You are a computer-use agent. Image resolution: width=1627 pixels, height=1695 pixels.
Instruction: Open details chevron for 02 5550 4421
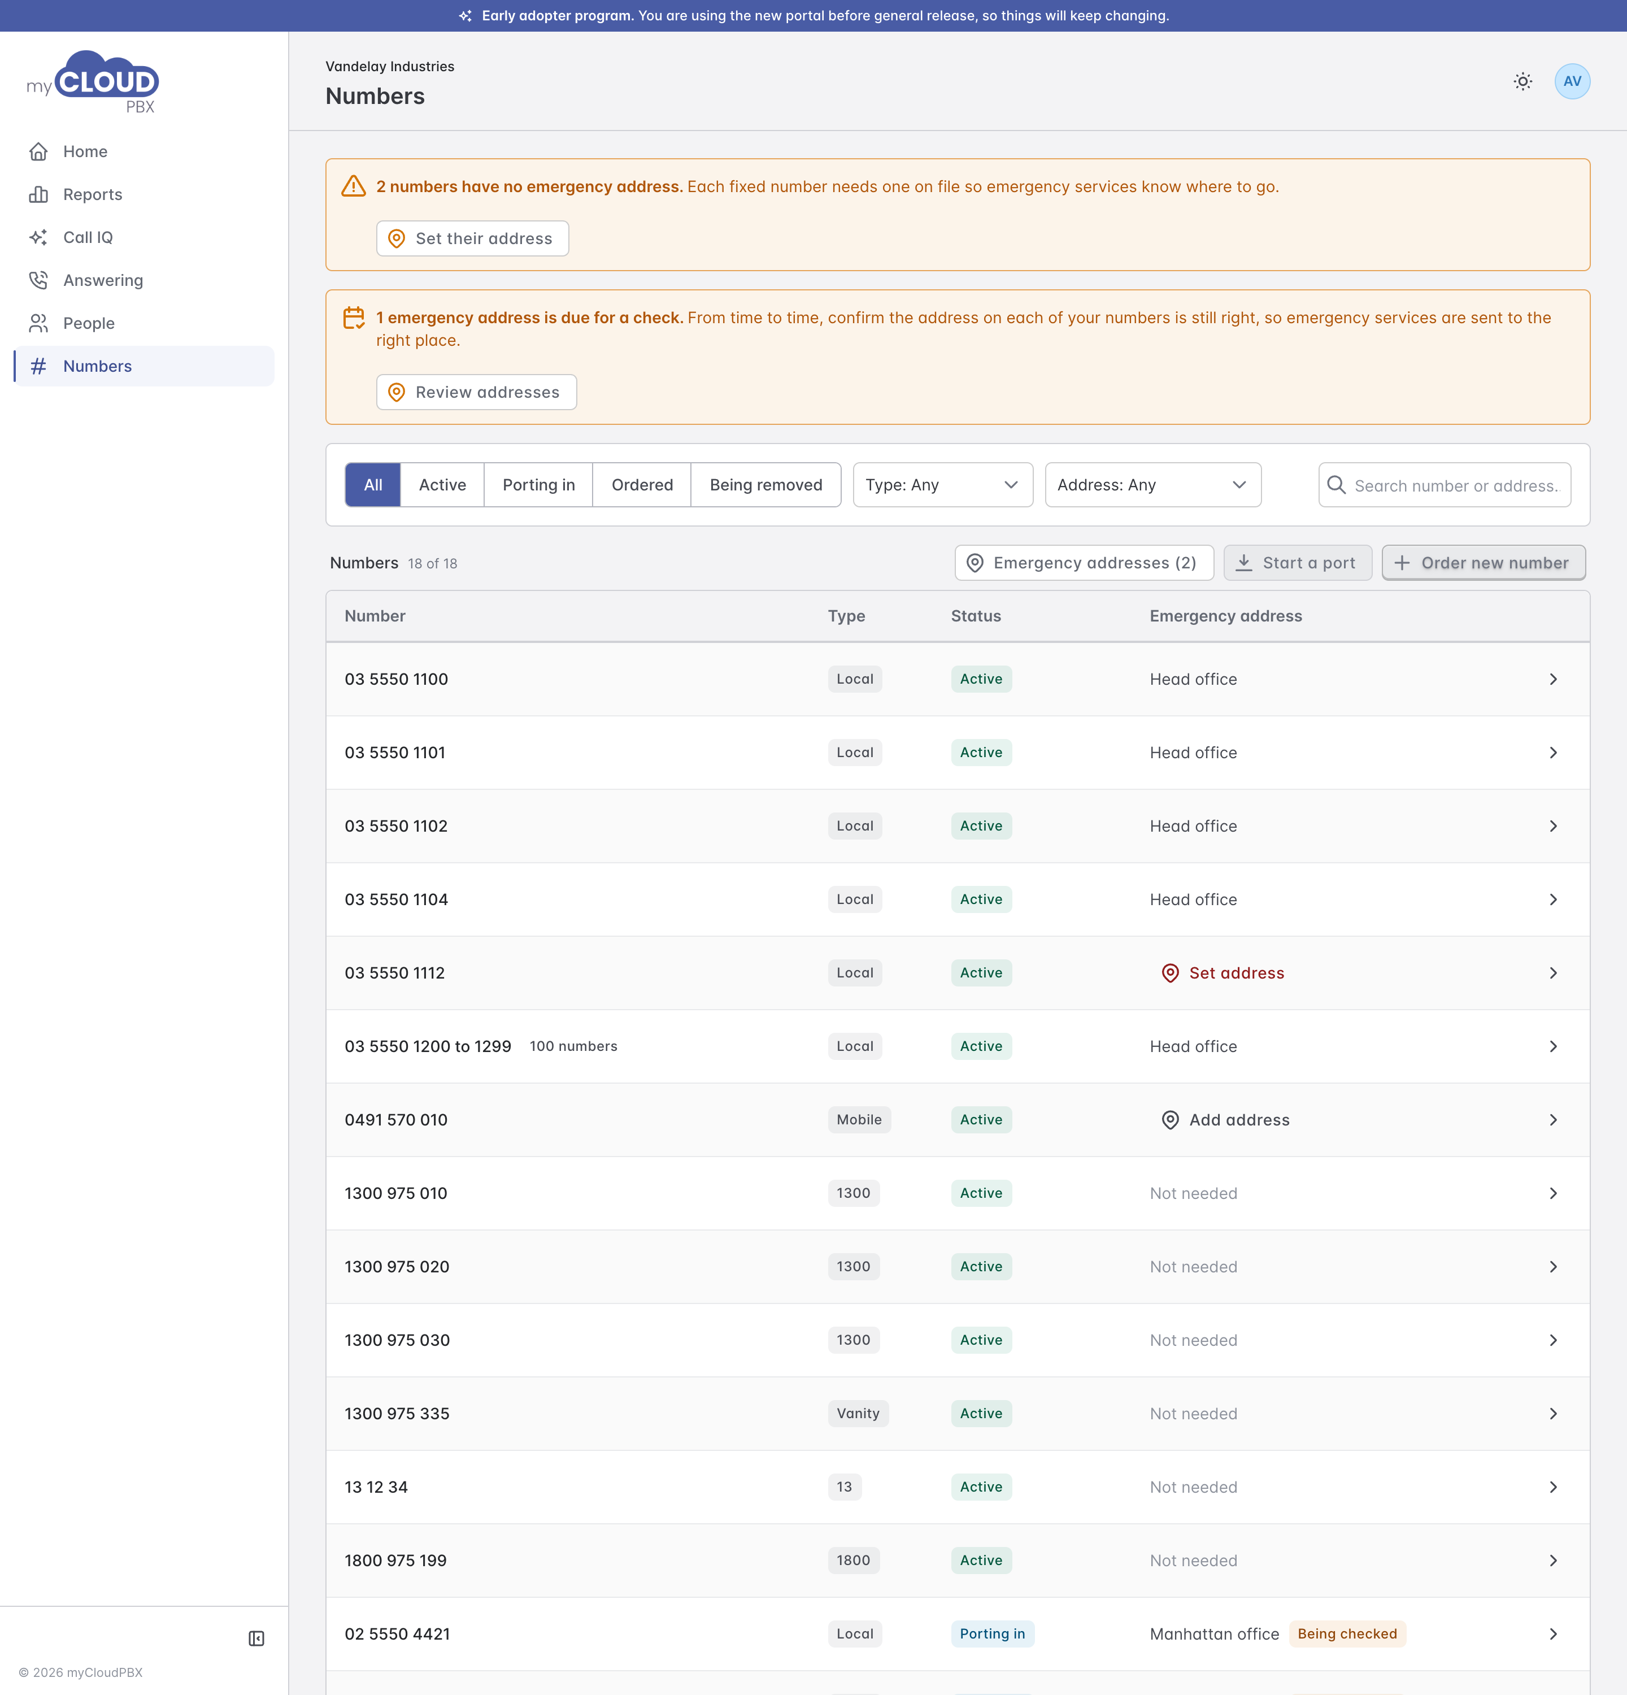point(1552,1633)
